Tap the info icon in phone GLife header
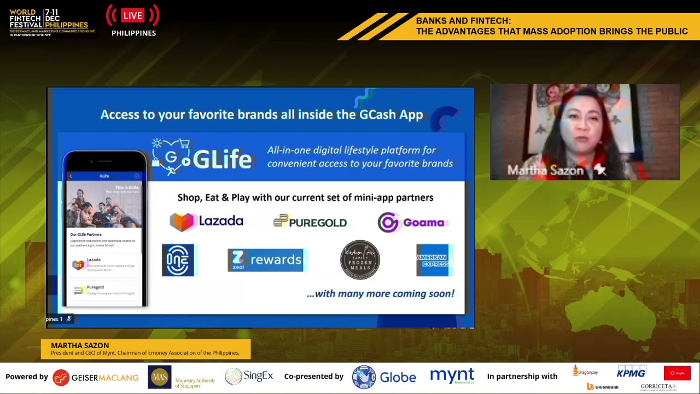700x394 pixels. tap(137, 176)
